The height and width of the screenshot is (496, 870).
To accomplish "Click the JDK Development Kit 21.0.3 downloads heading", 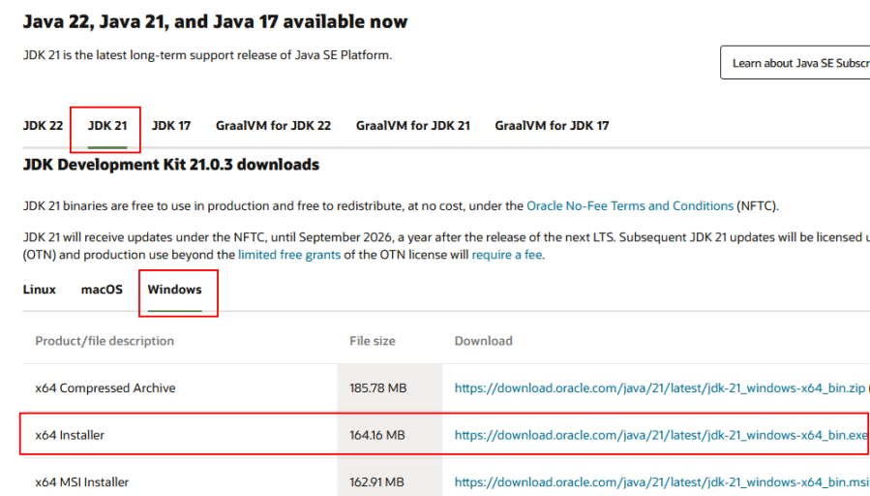I will coord(171,166).
